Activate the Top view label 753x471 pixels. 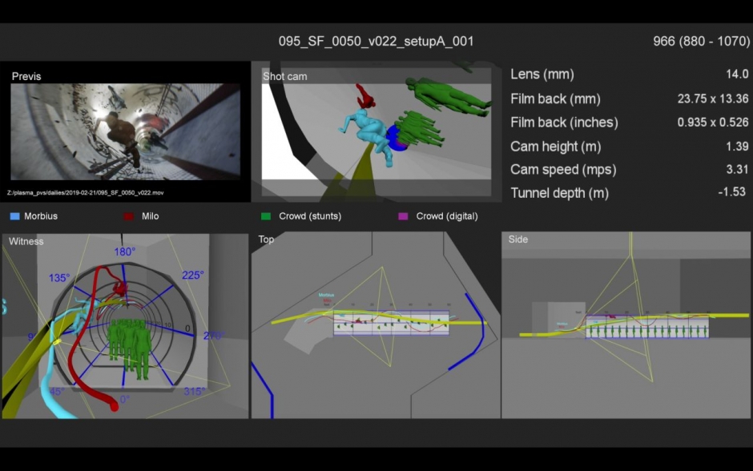[266, 240]
